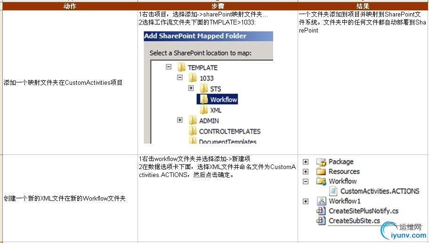
Task: Click the CreateSubSite.cs file icon
Action: [x=321, y=220]
